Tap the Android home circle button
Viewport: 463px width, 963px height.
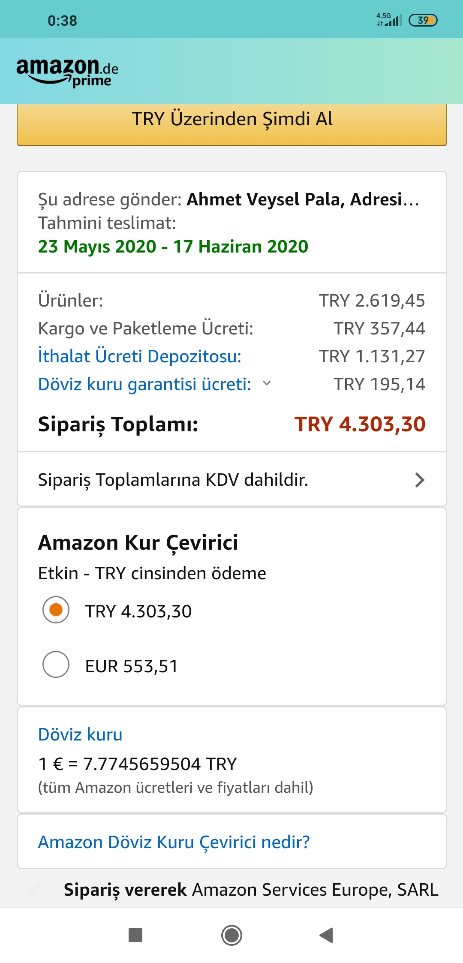pos(231,935)
